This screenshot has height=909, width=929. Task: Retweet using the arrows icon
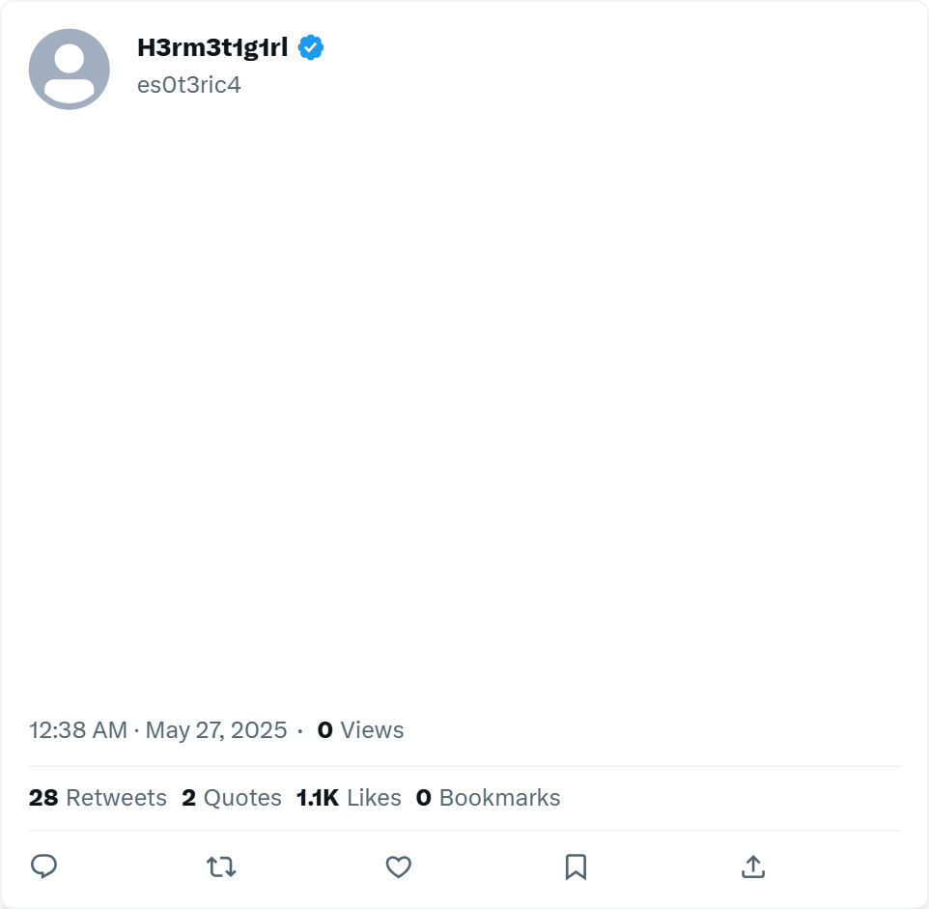tap(221, 866)
